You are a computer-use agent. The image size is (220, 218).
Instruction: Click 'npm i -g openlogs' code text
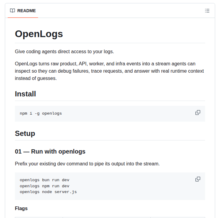click(x=41, y=113)
